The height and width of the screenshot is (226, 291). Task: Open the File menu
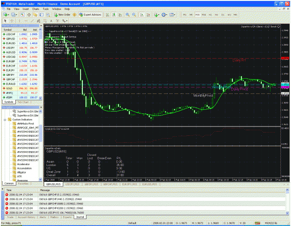click(8, 9)
